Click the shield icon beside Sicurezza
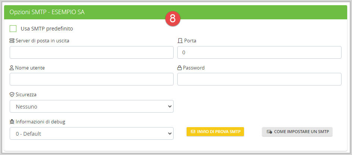 pos(12,95)
